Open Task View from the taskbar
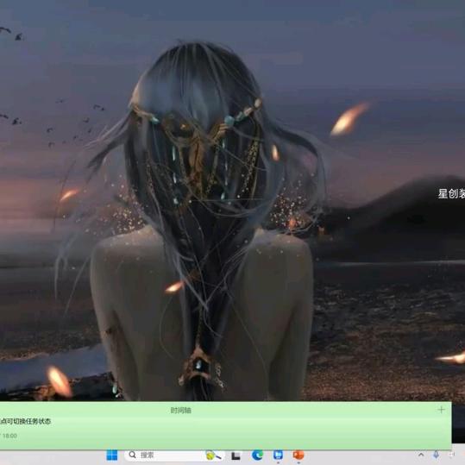The image size is (465, 465). [236, 456]
